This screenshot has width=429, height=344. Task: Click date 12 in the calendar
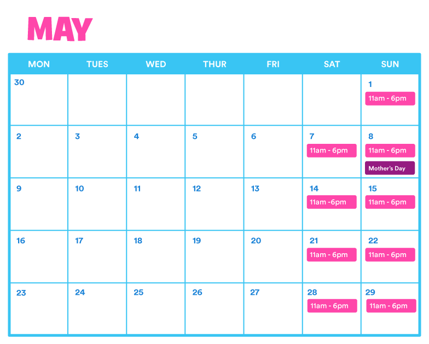196,189
